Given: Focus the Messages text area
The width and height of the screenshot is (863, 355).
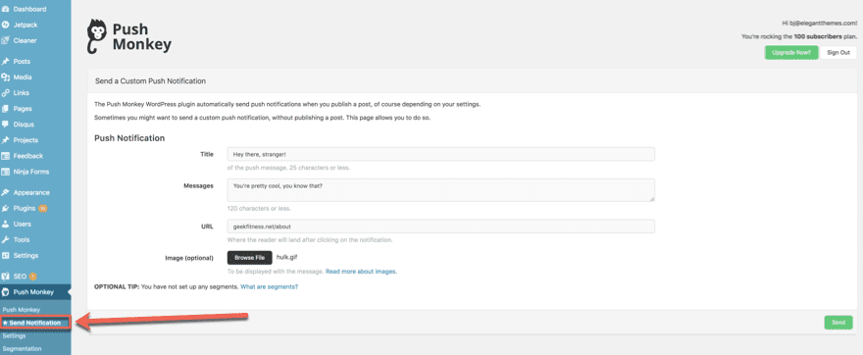Looking at the screenshot, I should tap(441, 190).
